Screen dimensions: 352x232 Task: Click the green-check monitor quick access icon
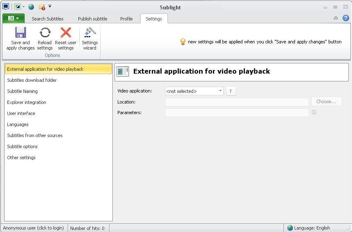click(x=18, y=7)
